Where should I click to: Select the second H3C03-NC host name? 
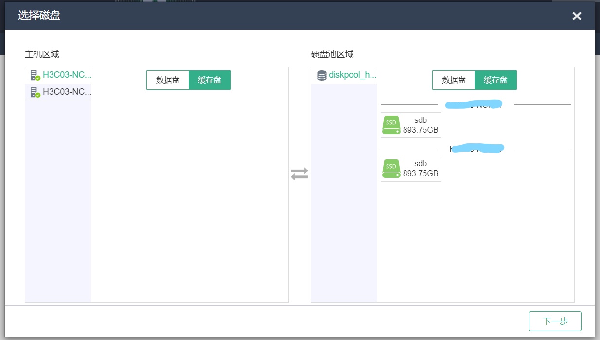point(67,92)
